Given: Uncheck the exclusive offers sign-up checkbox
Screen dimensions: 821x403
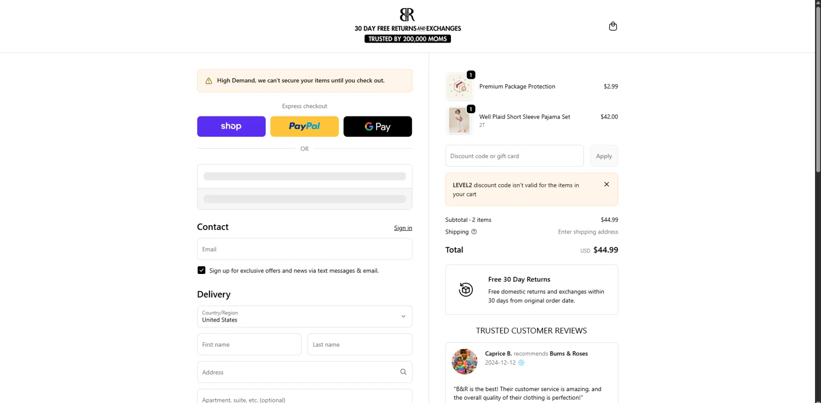Looking at the screenshot, I should pos(201,270).
